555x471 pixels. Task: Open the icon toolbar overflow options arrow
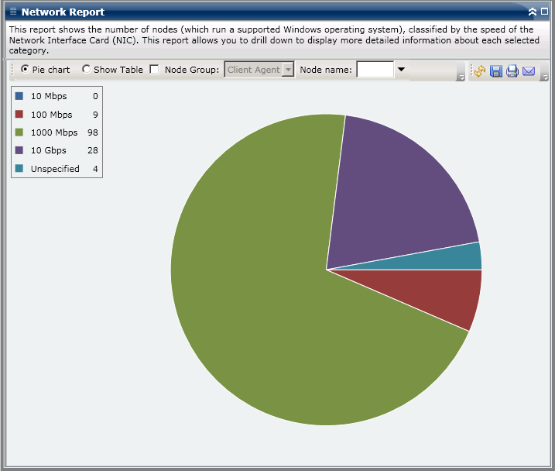[x=544, y=77]
